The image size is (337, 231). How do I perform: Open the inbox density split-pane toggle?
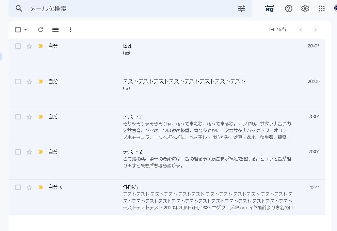(x=55, y=30)
